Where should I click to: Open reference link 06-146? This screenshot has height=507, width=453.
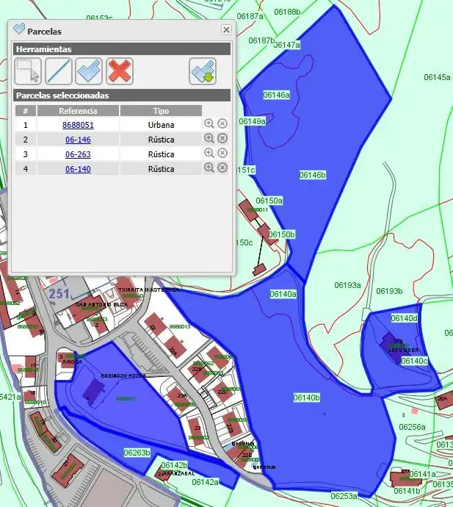(78, 140)
